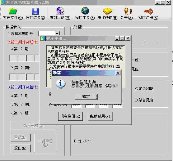
Task: Click first red ball box under a.第?期
Action: coord(13,58)
